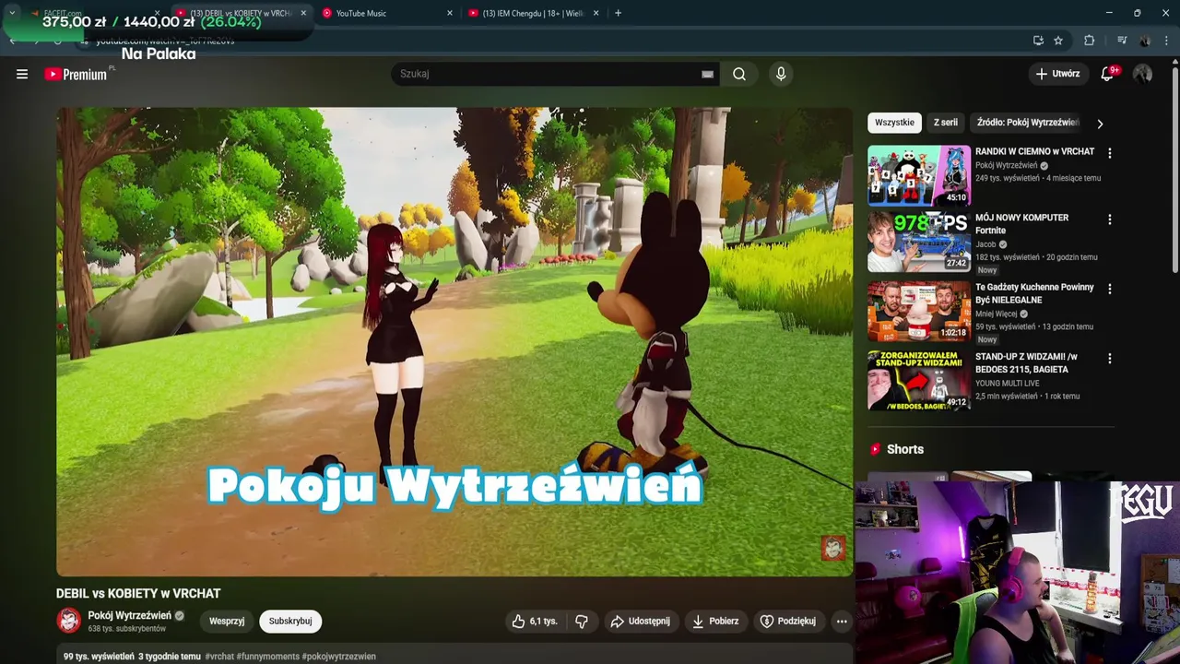Like the video with thumbs up

(535, 622)
